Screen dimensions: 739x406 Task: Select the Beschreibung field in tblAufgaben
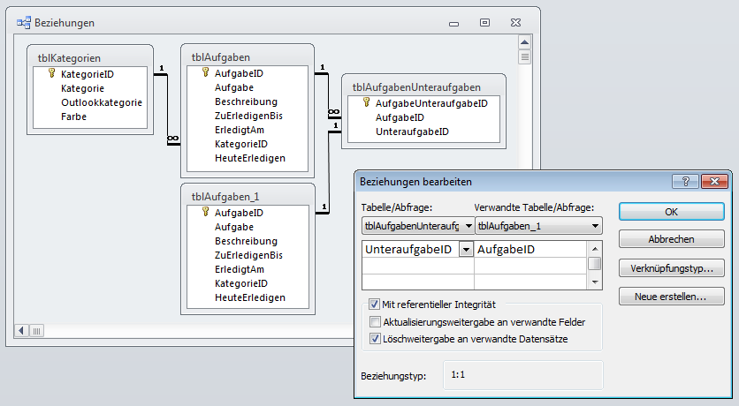point(246,101)
